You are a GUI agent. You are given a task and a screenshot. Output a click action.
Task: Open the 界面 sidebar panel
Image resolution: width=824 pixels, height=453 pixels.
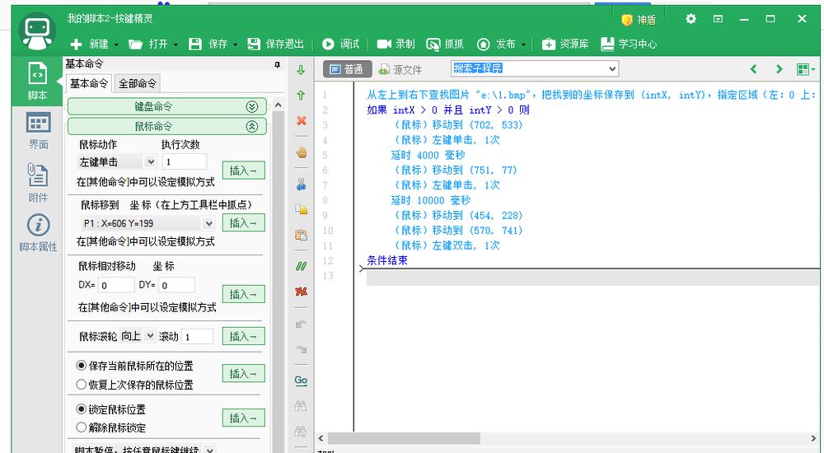pos(38,131)
